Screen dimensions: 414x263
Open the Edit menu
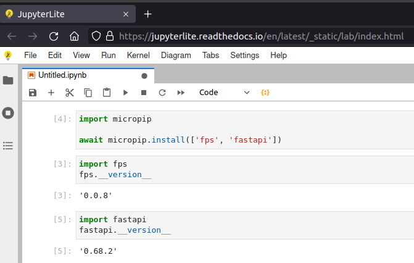[55, 55]
